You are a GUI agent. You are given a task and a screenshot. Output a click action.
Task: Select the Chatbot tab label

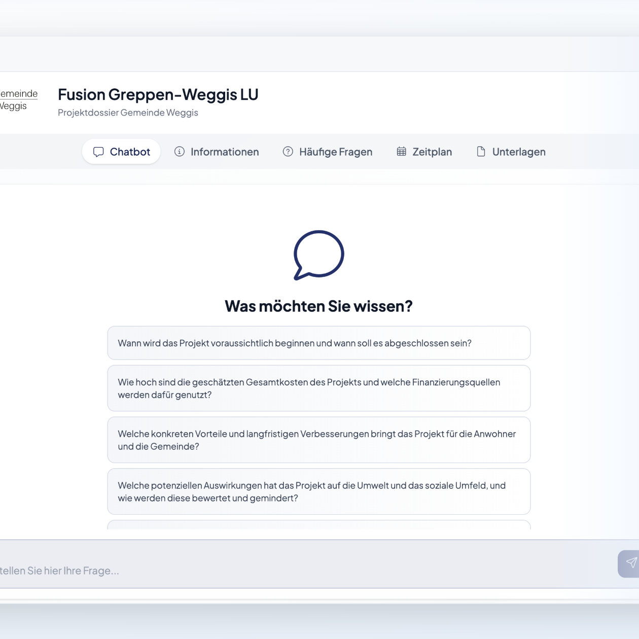point(130,152)
